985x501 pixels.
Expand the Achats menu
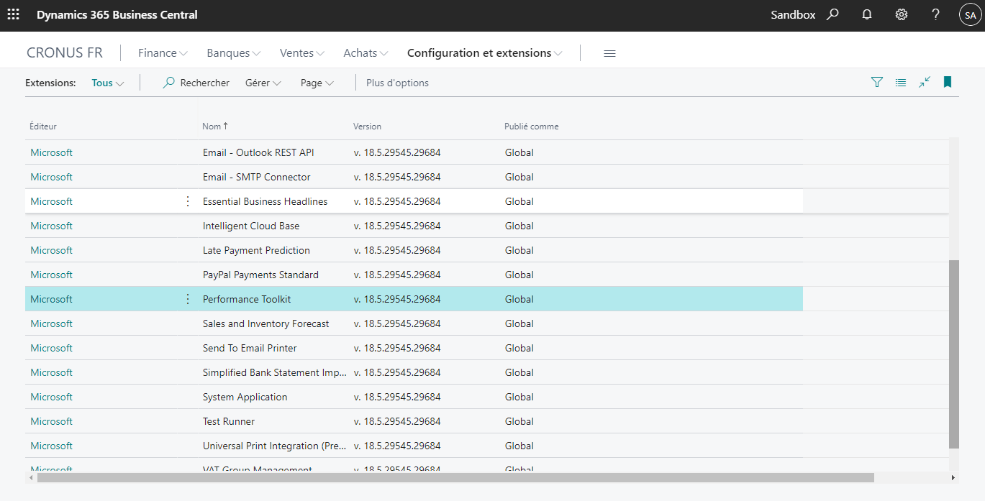click(x=366, y=53)
